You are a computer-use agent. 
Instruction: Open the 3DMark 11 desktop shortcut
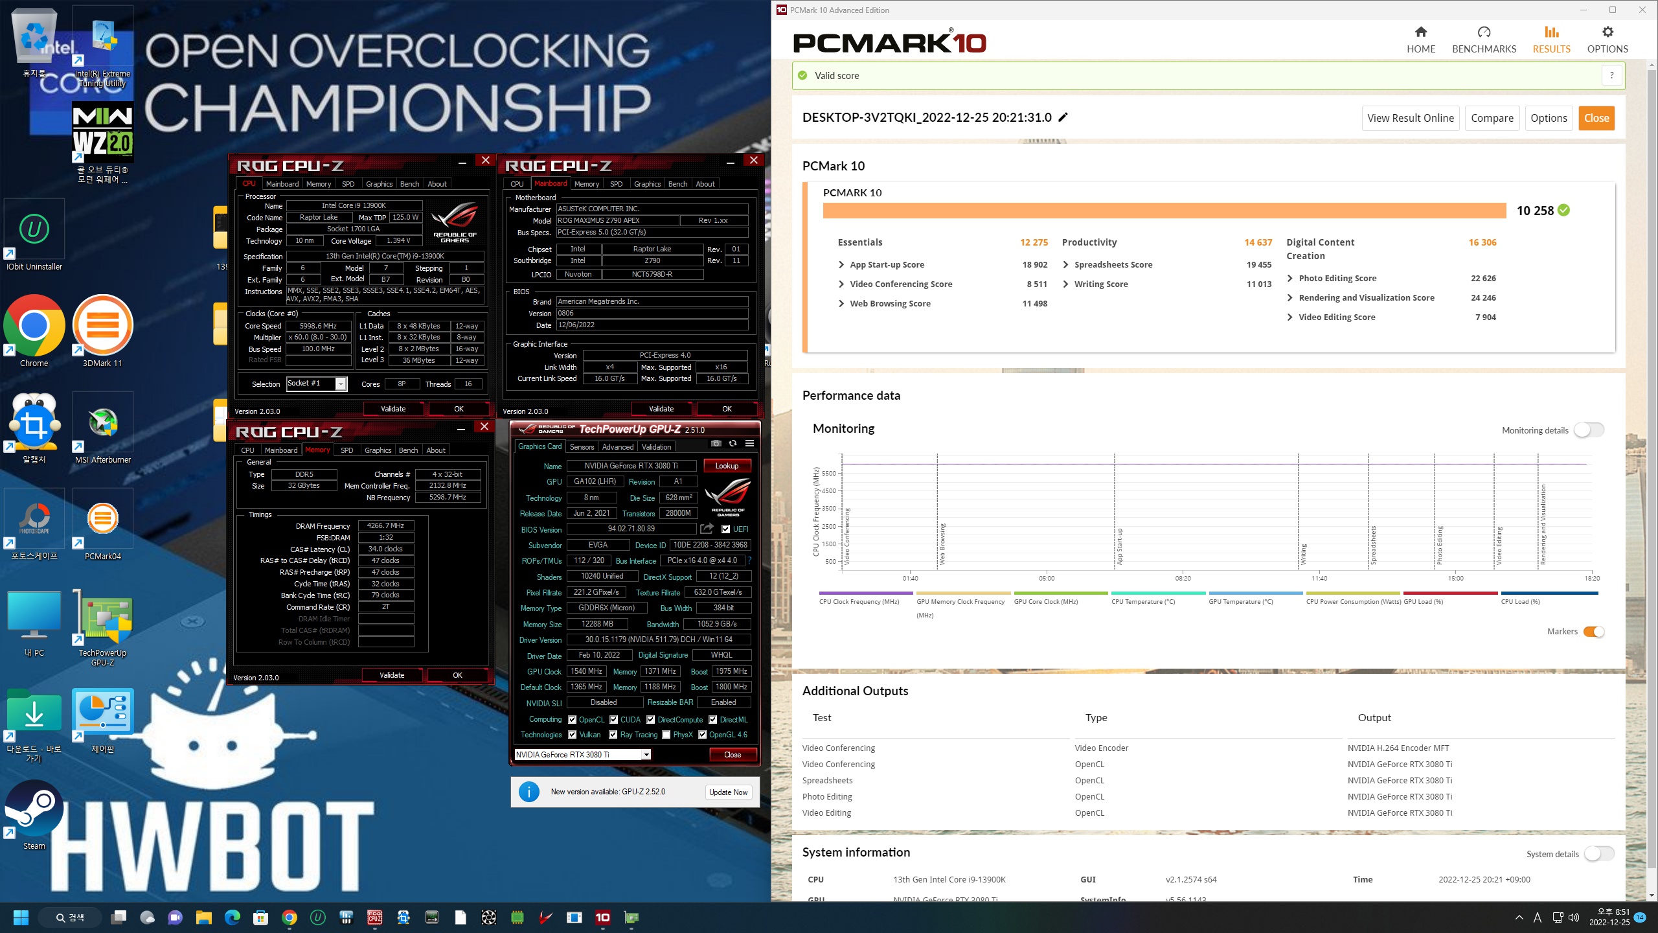tap(102, 332)
